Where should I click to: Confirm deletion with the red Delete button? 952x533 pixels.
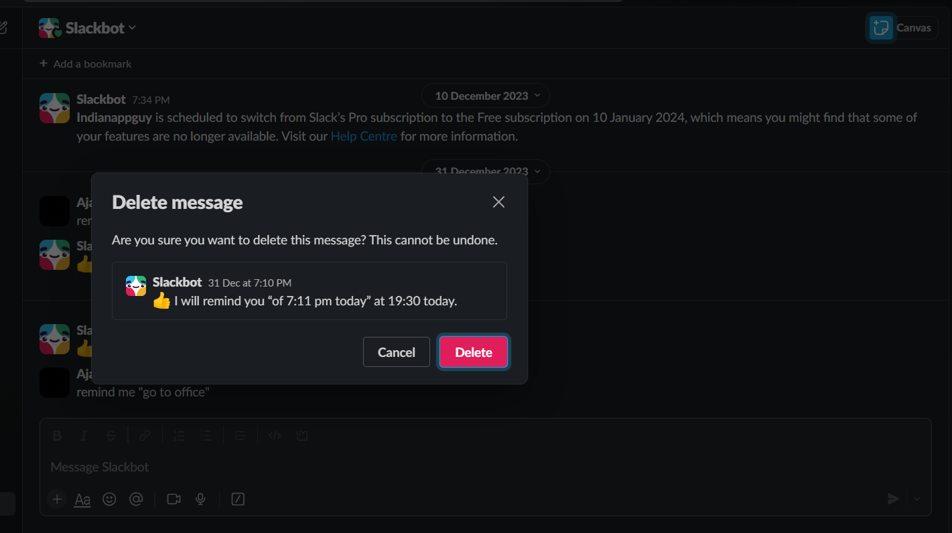[474, 352]
